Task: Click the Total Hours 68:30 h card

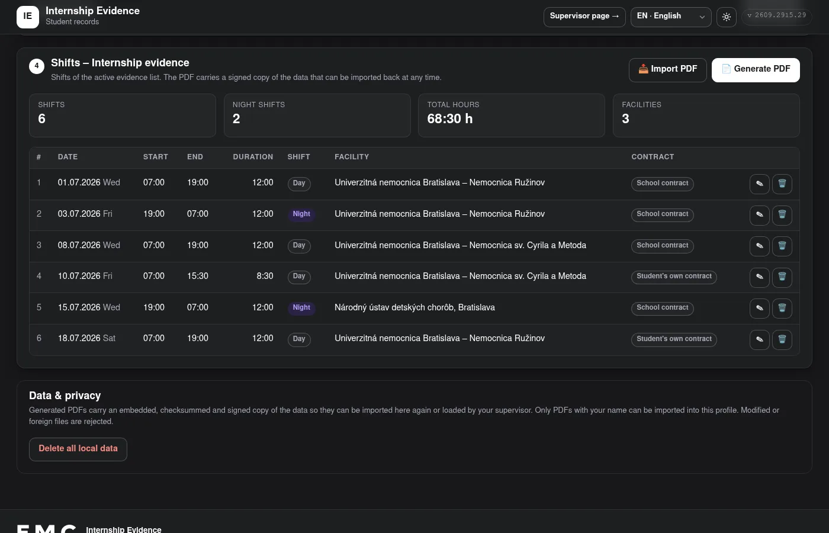Action: (x=512, y=115)
